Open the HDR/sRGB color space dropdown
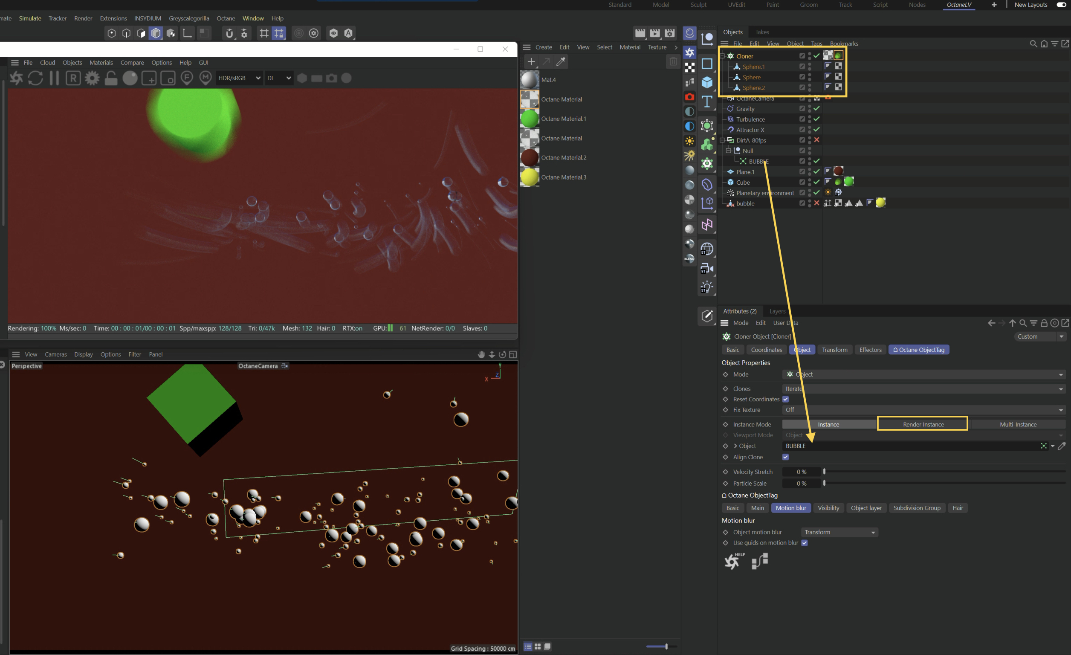The height and width of the screenshot is (655, 1071). (x=239, y=78)
